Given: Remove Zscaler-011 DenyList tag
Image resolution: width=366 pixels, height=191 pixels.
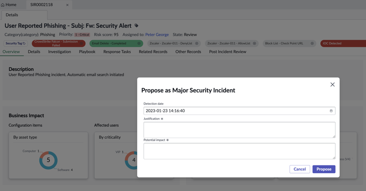Looking at the screenshot, I should tap(197, 43).
